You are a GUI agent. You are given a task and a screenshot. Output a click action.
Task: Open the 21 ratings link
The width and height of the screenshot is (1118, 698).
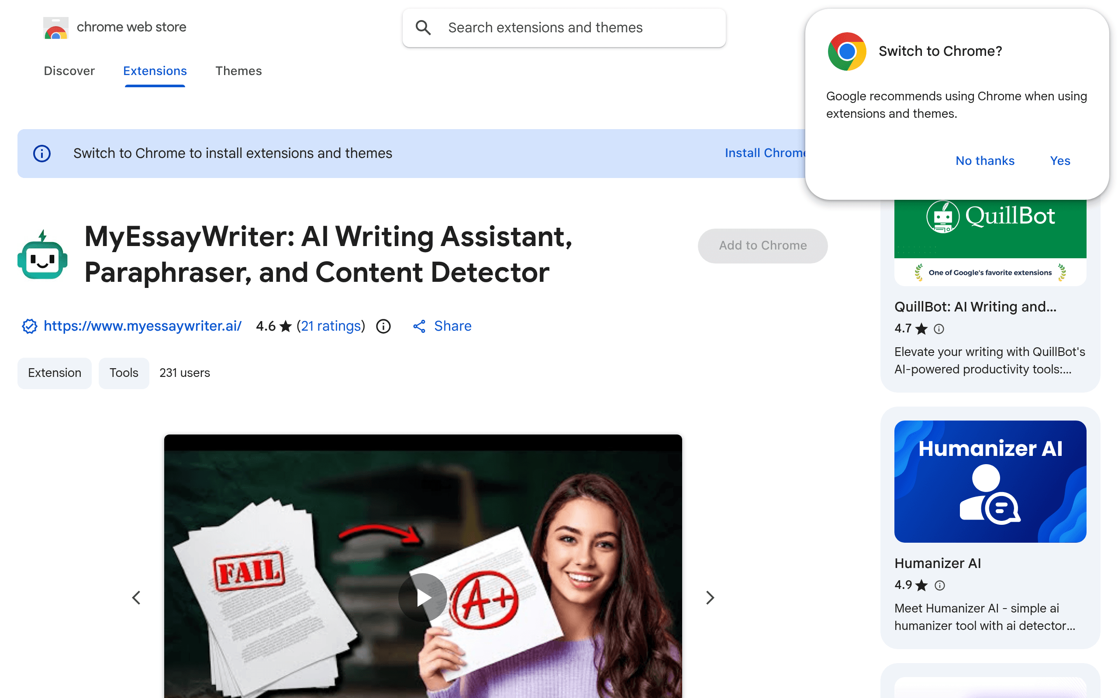tap(331, 326)
